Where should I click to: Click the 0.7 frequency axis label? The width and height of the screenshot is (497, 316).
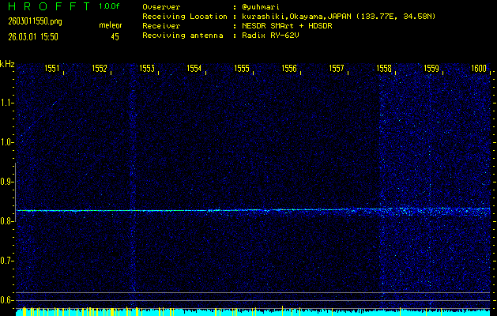point(6,261)
